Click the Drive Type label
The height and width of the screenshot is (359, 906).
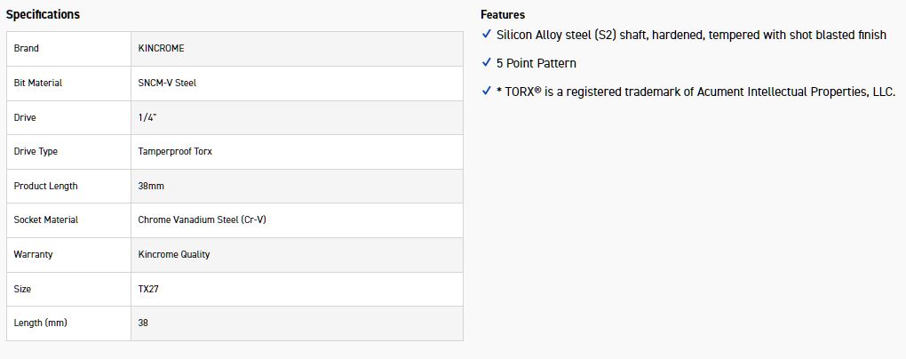36,151
